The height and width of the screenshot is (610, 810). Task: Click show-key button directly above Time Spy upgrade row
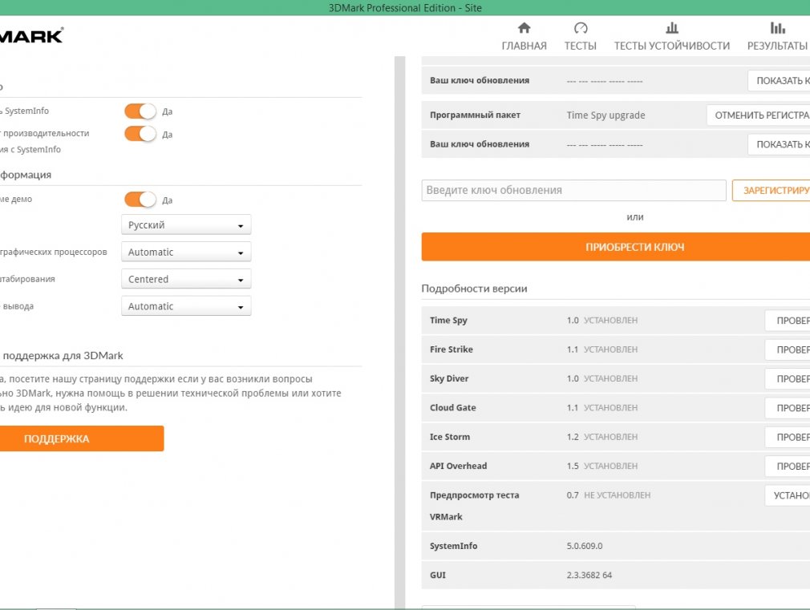point(779,81)
